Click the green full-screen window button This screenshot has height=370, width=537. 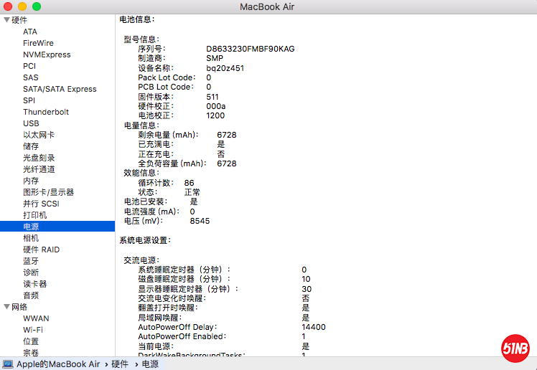coord(37,6)
